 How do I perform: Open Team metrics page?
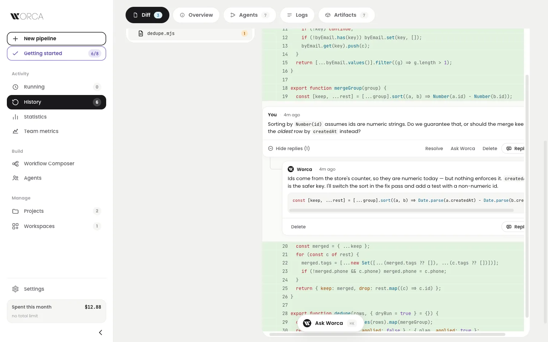pyautogui.click(x=56, y=131)
